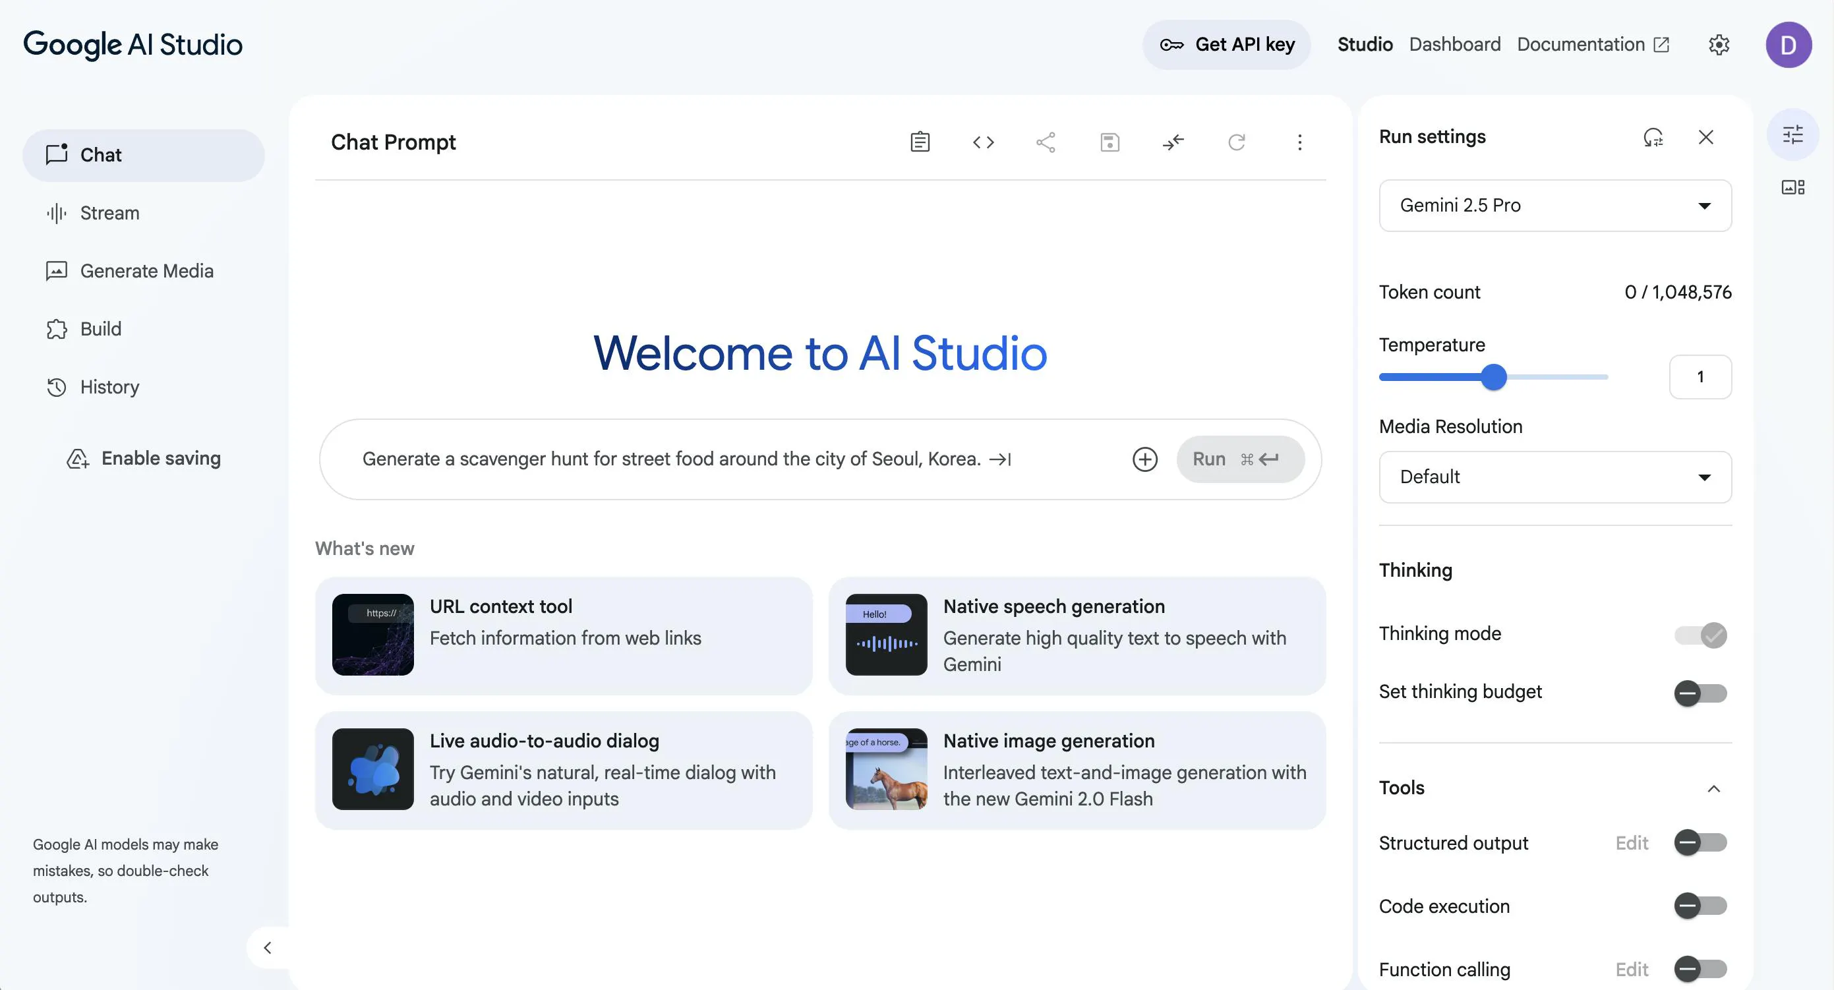Open settings gear icon in header
Viewport: 1834px width, 990px height.
[x=1719, y=45]
